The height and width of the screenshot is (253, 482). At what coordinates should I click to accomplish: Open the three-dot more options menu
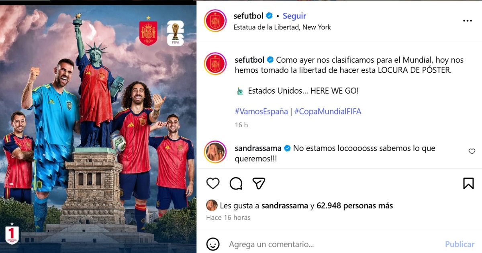point(468,21)
